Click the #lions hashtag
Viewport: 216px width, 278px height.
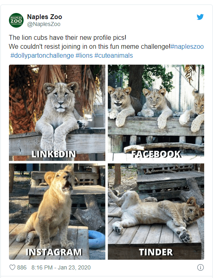click(84, 56)
